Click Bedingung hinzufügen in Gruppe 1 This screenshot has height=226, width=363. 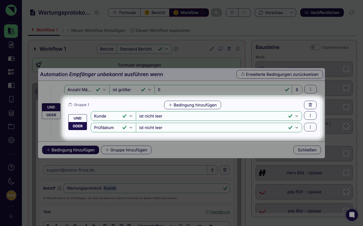tap(193, 105)
